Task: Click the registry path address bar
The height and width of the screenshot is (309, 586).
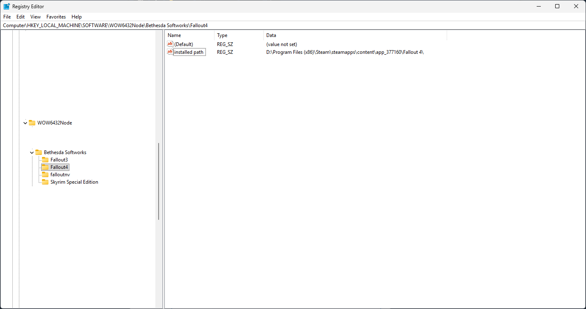Action: [293, 25]
